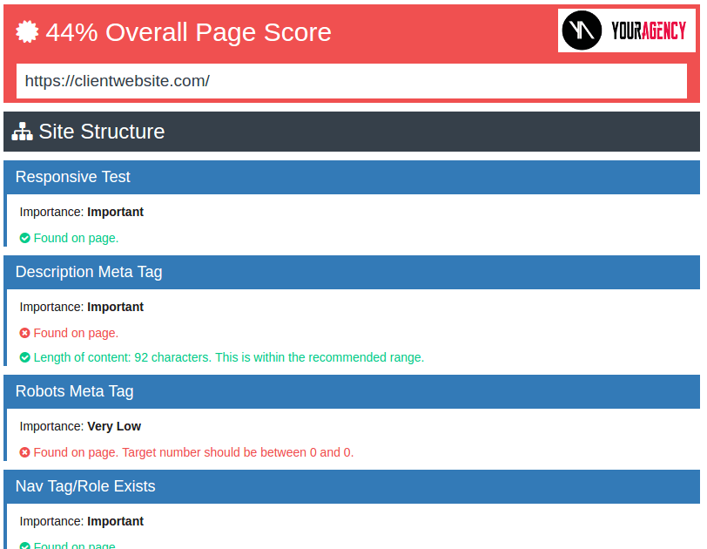Click the red Found on page text under Description
707x549 pixels.
76,333
